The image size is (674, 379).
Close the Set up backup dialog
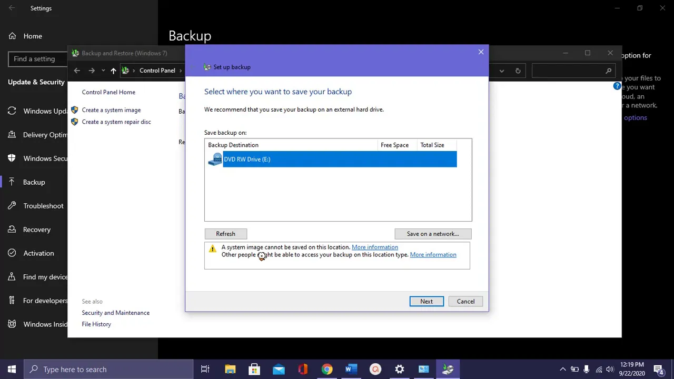(481, 52)
